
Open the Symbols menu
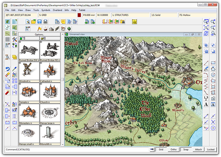[x=46, y=10]
